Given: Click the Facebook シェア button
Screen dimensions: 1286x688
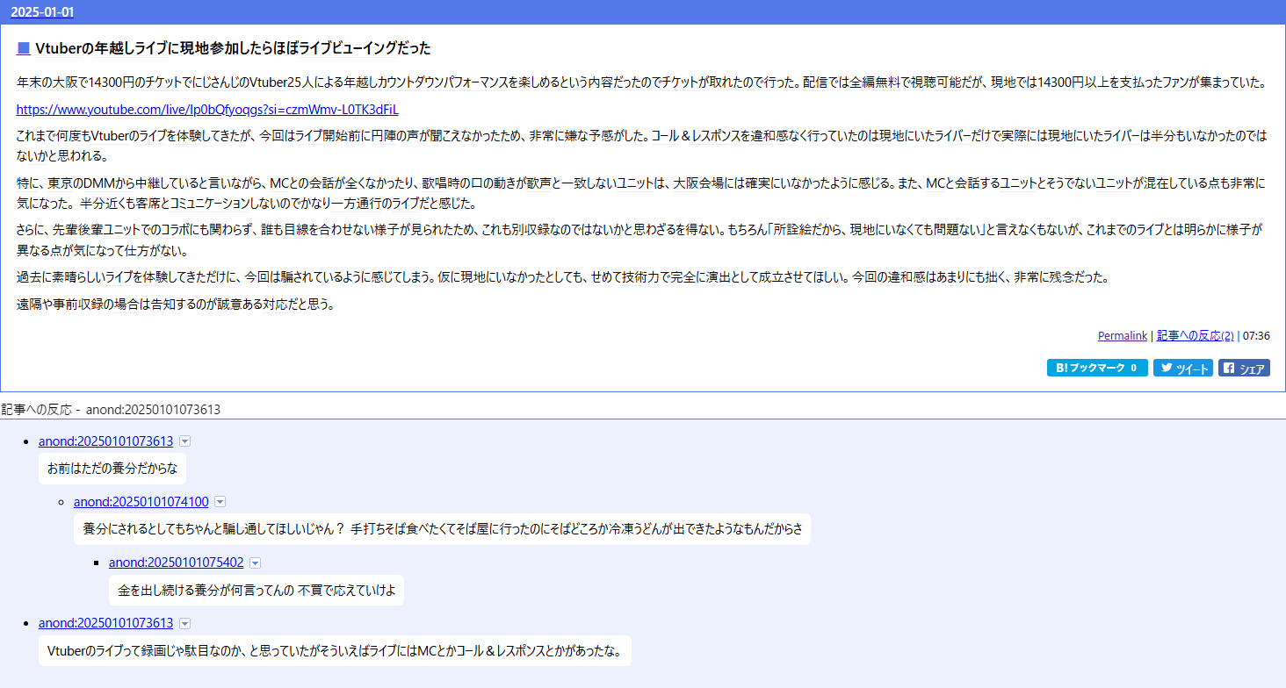Looking at the screenshot, I should pos(1244,369).
